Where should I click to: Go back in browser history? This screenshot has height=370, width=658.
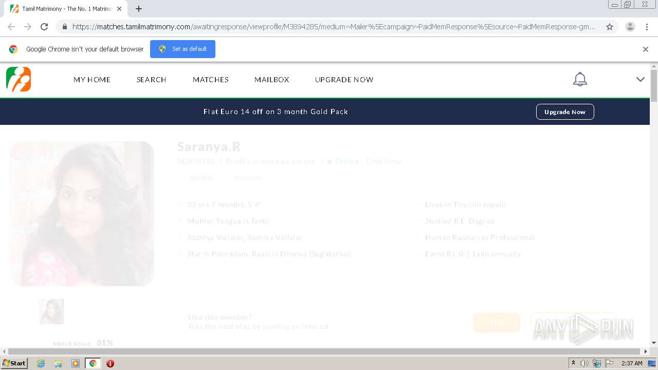11,27
